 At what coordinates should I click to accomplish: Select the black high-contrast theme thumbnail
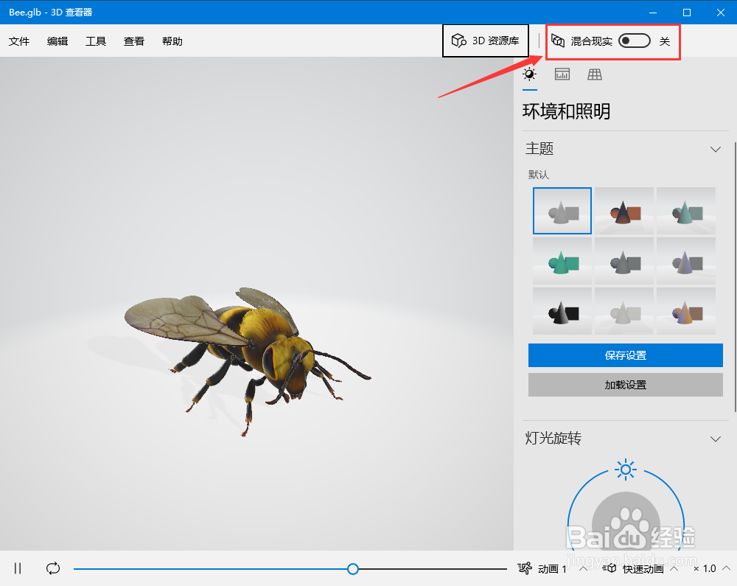(x=562, y=311)
